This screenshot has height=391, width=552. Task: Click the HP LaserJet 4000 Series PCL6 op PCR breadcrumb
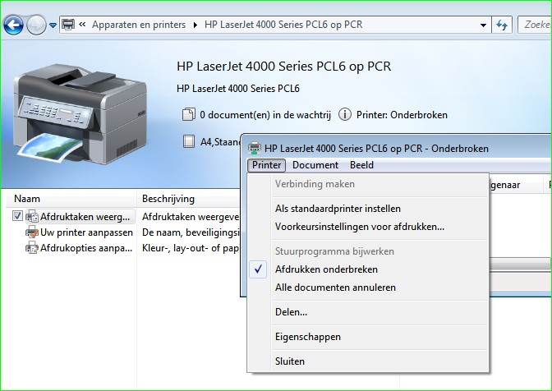283,25
